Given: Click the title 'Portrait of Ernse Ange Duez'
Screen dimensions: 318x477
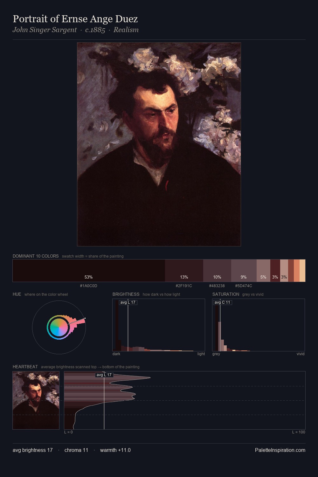Looking at the screenshot, I should click(75, 19).
